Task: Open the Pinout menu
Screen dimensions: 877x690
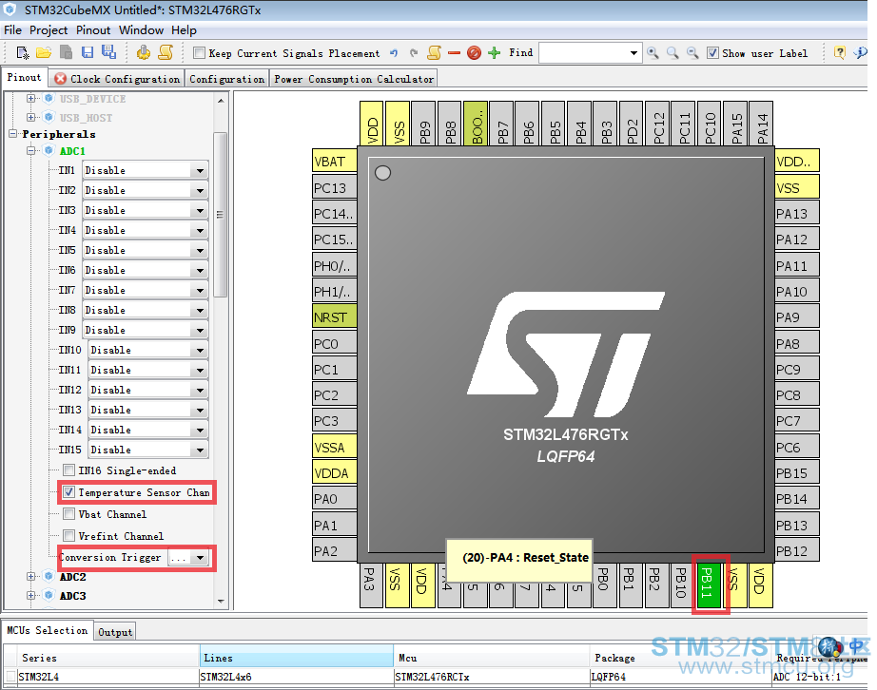Action: click(93, 30)
